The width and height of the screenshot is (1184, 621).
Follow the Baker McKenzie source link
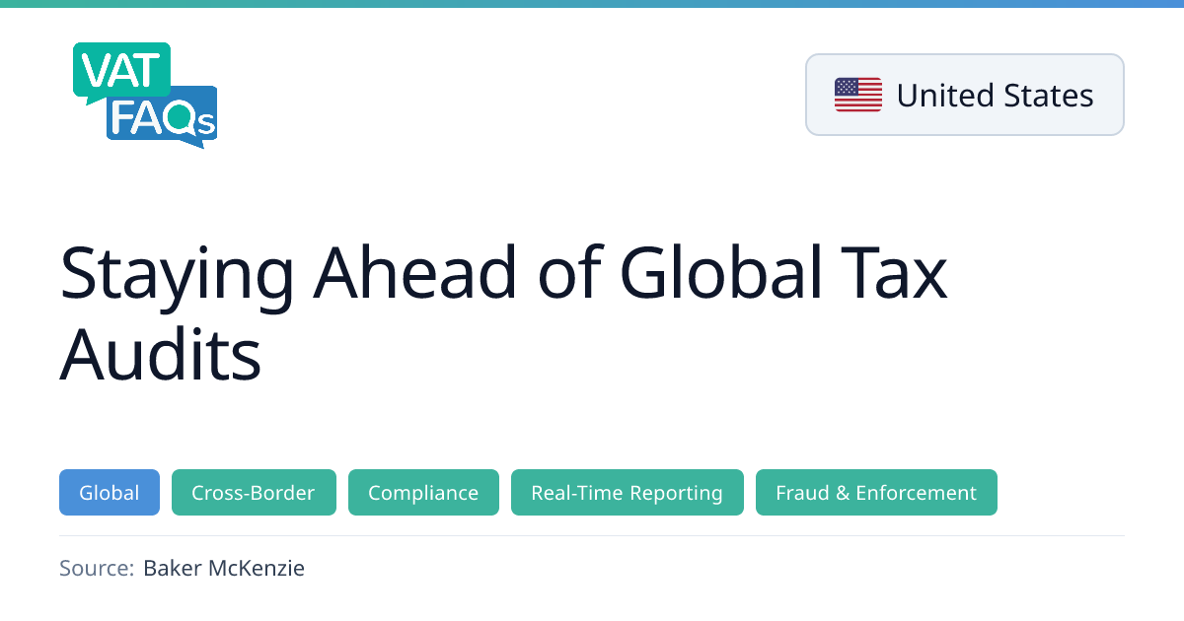tap(224, 568)
